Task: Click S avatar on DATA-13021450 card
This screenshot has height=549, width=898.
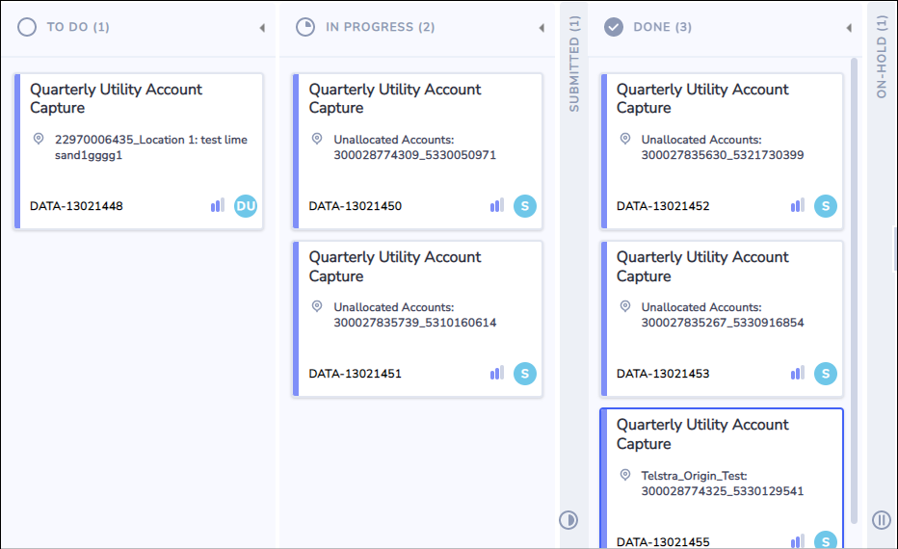Action: [x=524, y=206]
